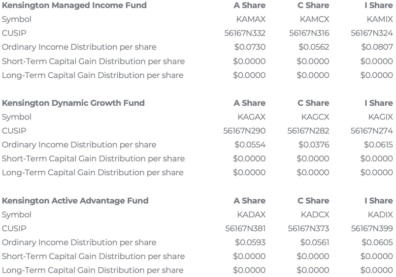This screenshot has height=277, width=396.
Task: Click the $0.0807 I Share distribution
Action: [377, 47]
